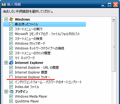Image resolution: width=120 pixels, height=104 pixels.
Task: Uncheck the Windows category checkbox
Action: [x=6, y=19]
